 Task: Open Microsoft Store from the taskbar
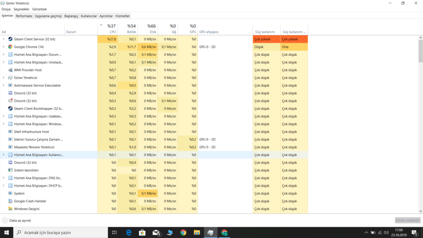(142, 232)
